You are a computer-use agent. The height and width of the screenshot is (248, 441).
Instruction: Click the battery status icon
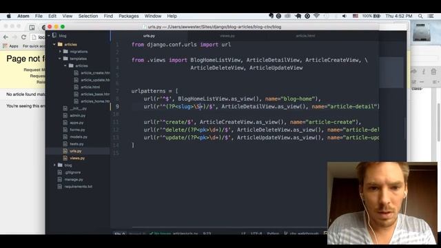[377, 16]
